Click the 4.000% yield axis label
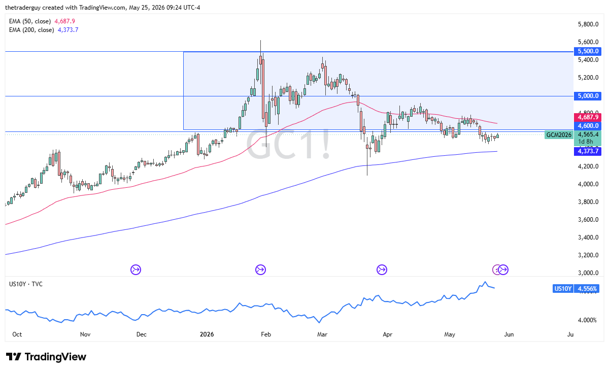The image size is (609, 372). tap(588, 320)
